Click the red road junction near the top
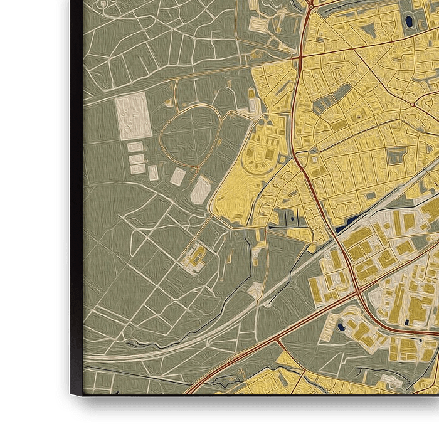The width and height of the screenshot is (439, 439). [300, 60]
